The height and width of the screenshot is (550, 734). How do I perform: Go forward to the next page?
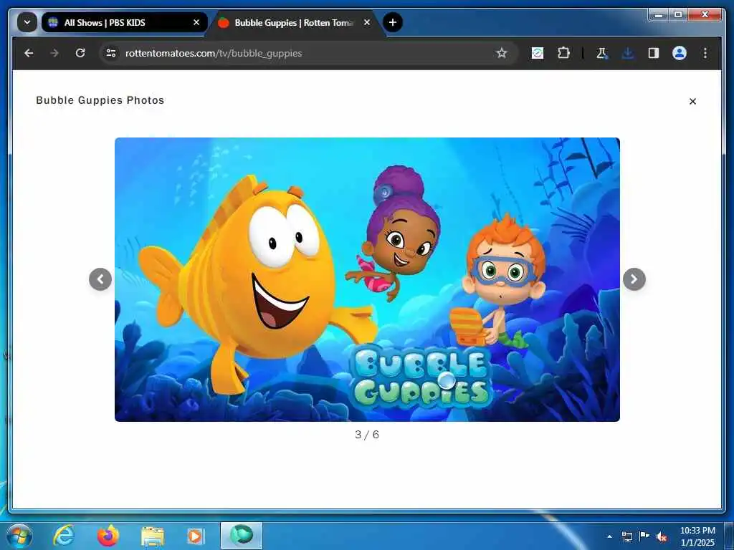(x=54, y=53)
